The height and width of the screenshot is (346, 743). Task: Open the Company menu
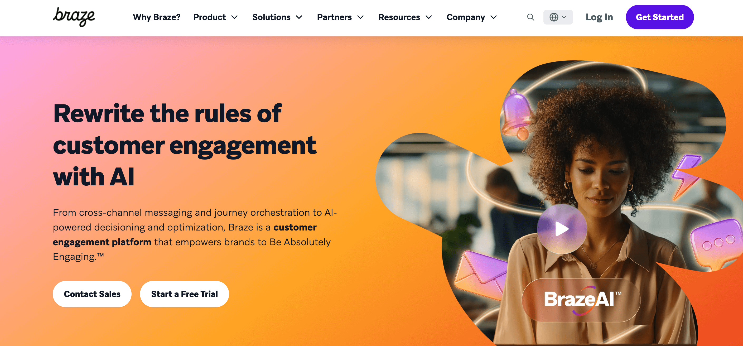tap(472, 17)
